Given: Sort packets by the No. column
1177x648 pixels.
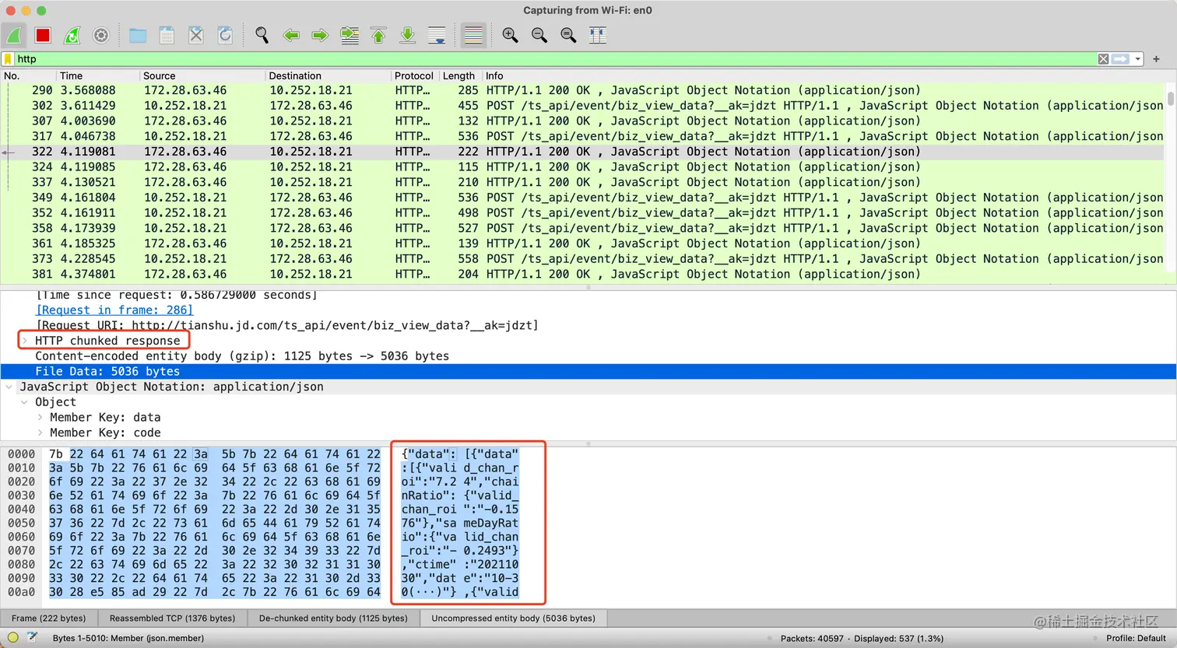Looking at the screenshot, I should 28,75.
